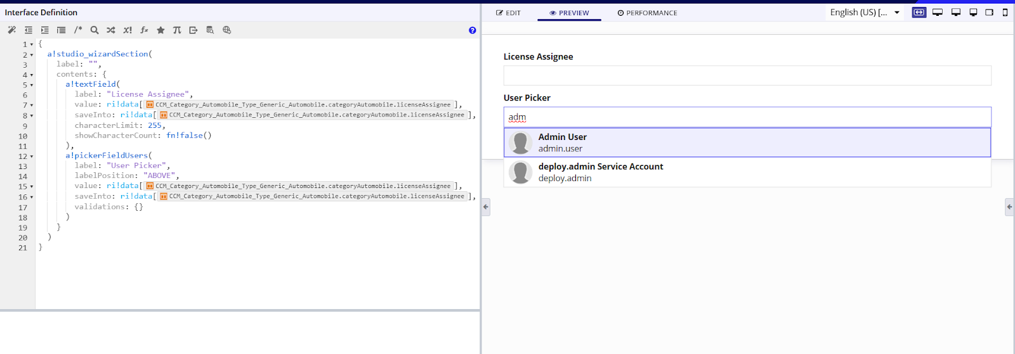
Task: Click the pi symbol toolbar icon
Action: point(177,30)
